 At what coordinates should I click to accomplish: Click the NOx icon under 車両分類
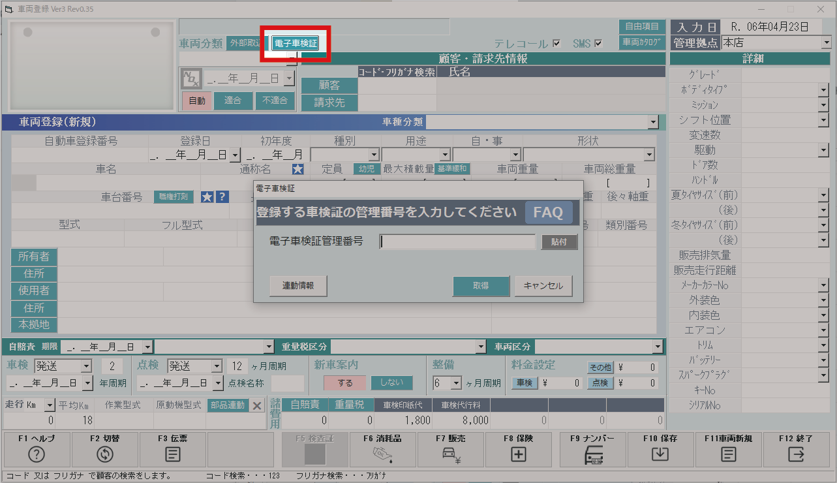(191, 79)
